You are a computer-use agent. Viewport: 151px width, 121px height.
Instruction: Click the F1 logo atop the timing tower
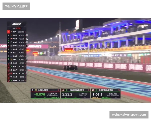pyautogui.click(x=17, y=24)
